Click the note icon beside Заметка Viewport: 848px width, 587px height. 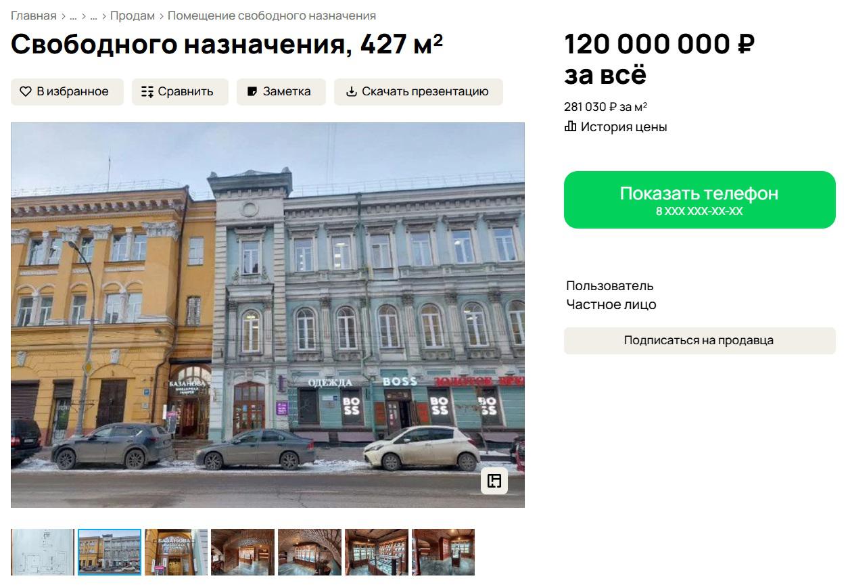click(252, 91)
